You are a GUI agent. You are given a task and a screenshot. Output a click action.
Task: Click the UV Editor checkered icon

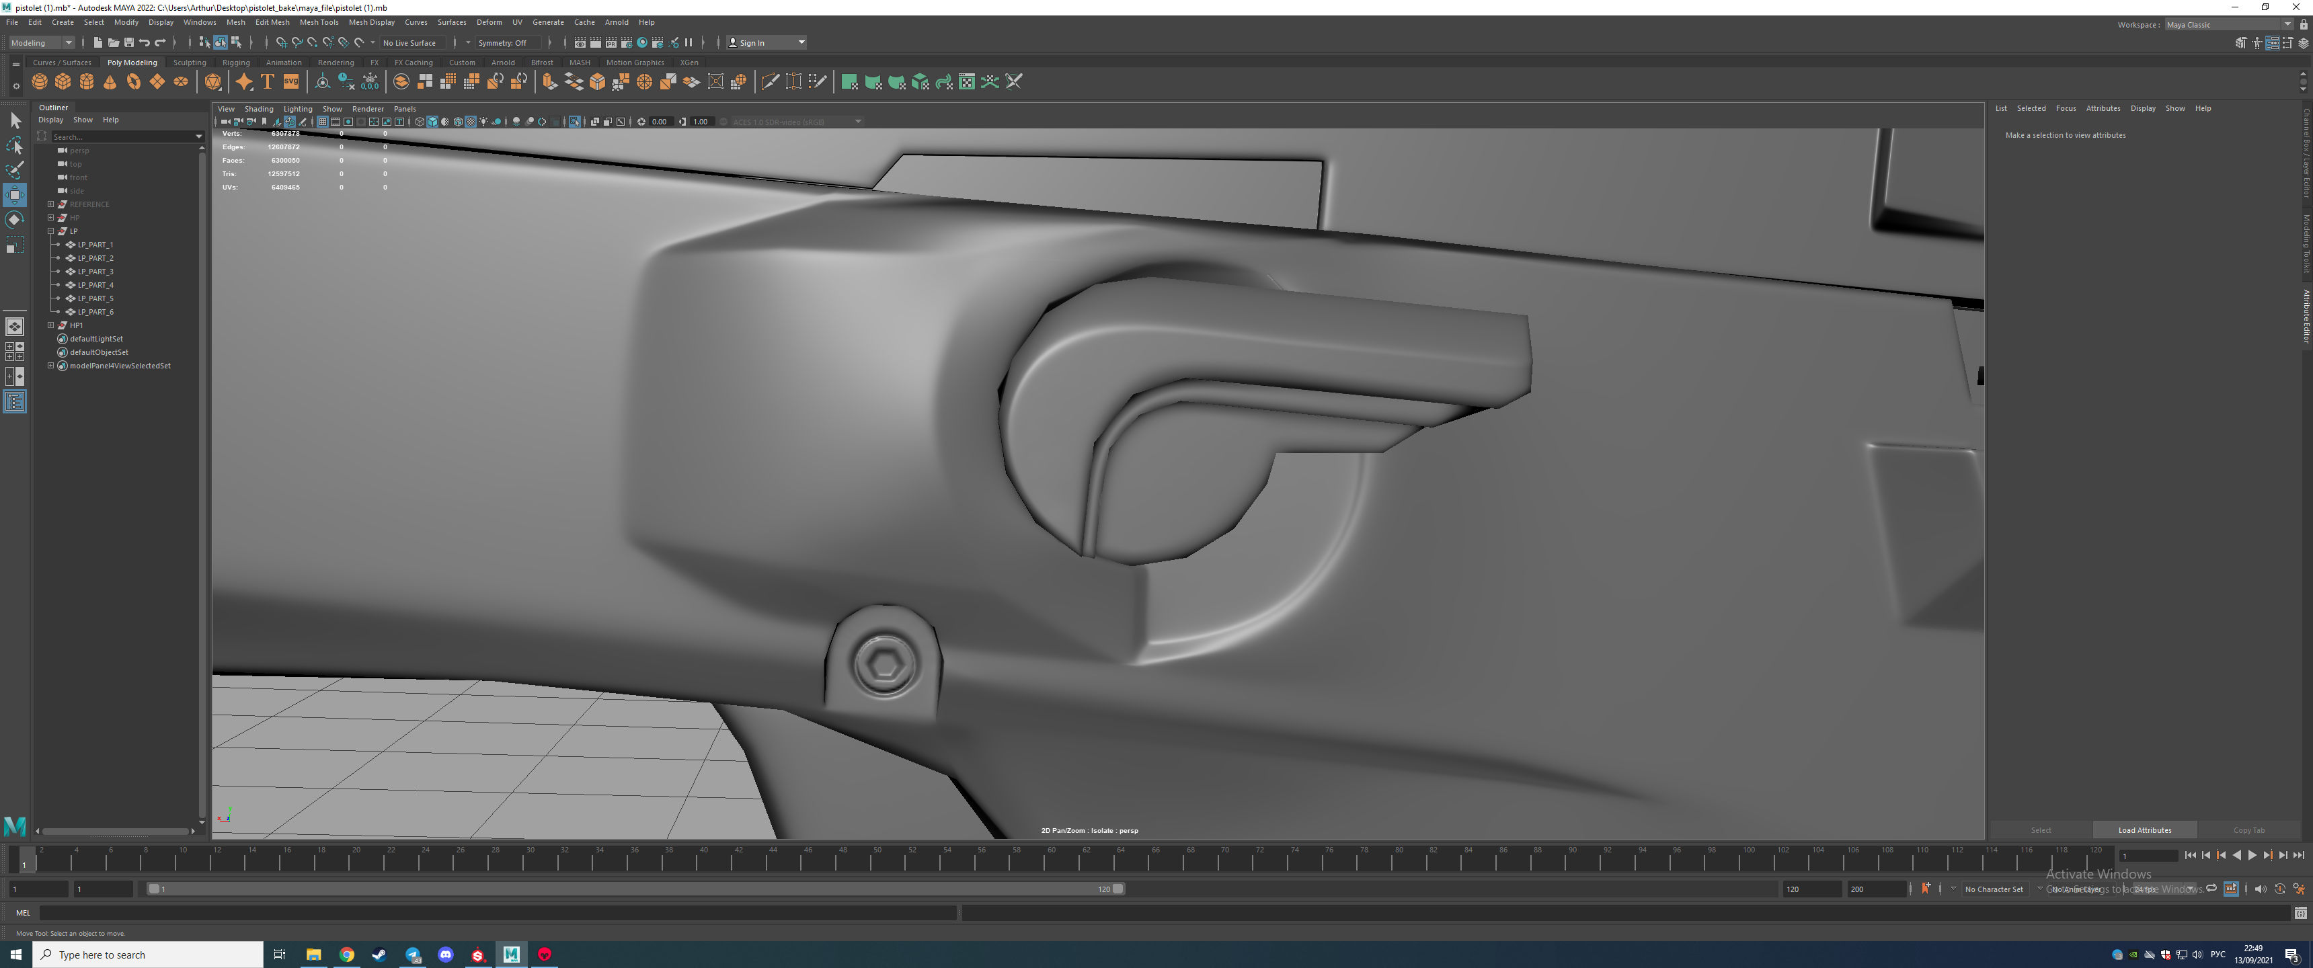pyautogui.click(x=967, y=82)
